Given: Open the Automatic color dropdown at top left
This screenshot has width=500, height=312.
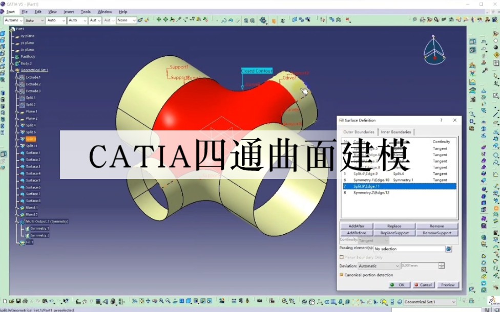Looking at the screenshot, I should tap(13, 20).
